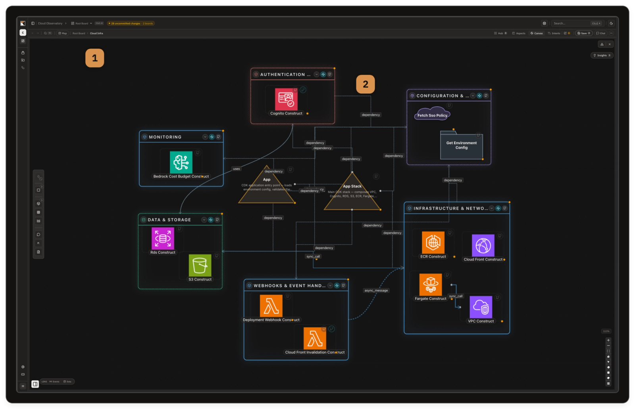Click the app logo icon in the top-left corner
The width and height of the screenshot is (635, 409).
(23, 23)
